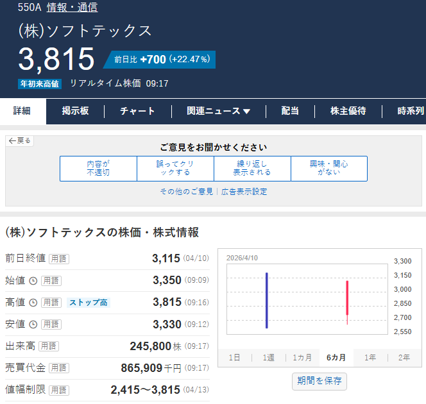Image resolution: width=426 pixels, height=404 pixels.
Task: Open 用語 glossary for 前日終値
Action: click(59, 258)
